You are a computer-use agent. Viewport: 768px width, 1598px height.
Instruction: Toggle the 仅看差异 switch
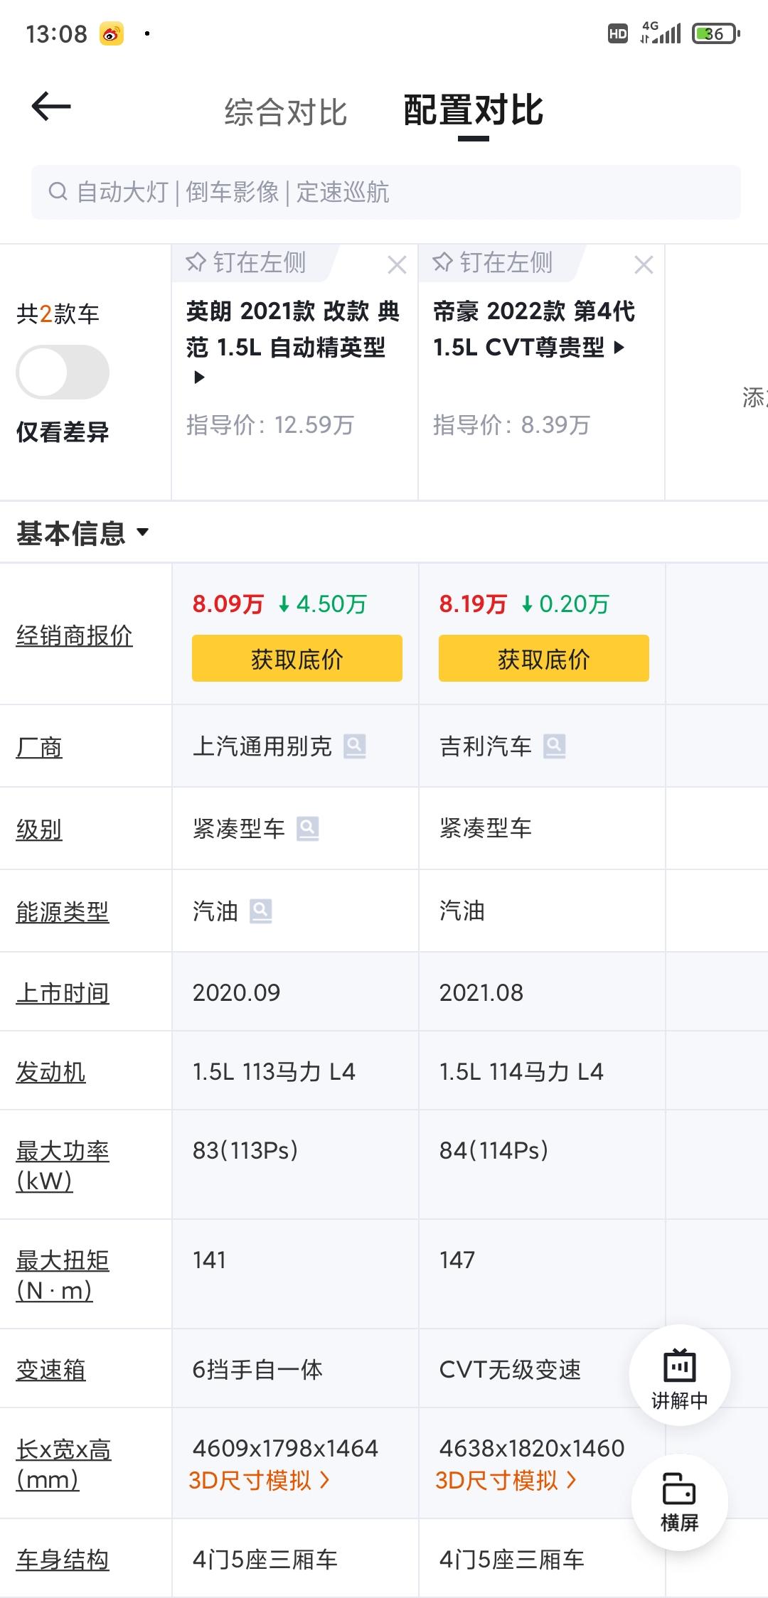coord(63,372)
